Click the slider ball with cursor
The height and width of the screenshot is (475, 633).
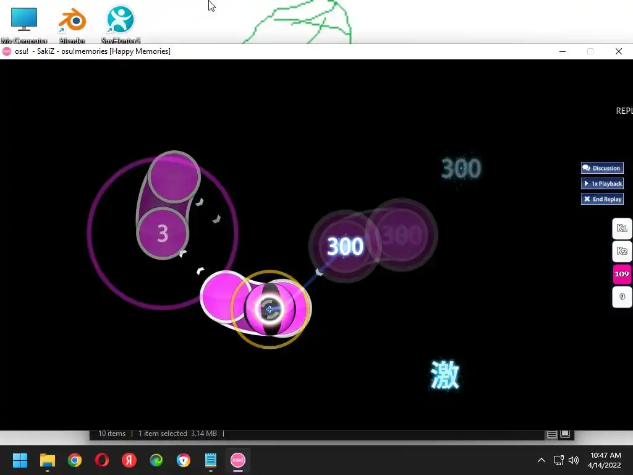point(270,309)
